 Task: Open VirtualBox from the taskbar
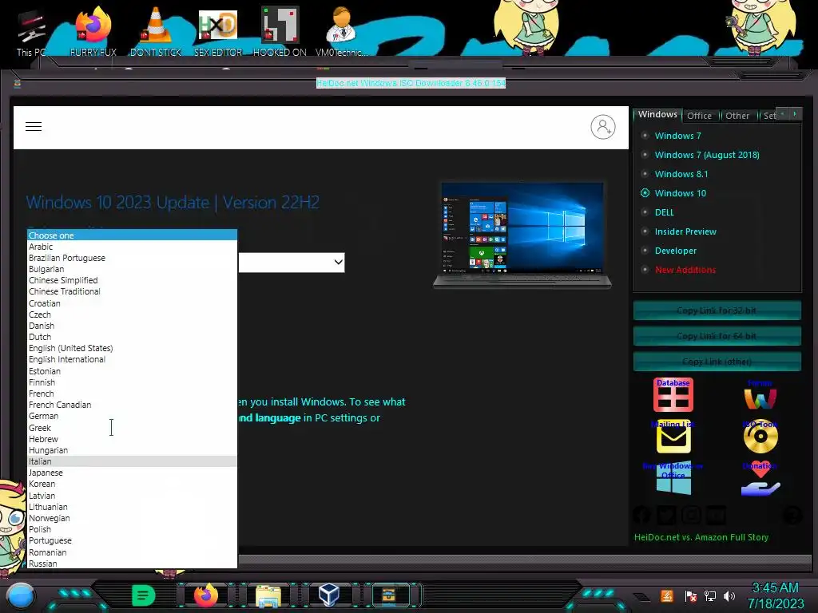click(x=329, y=595)
